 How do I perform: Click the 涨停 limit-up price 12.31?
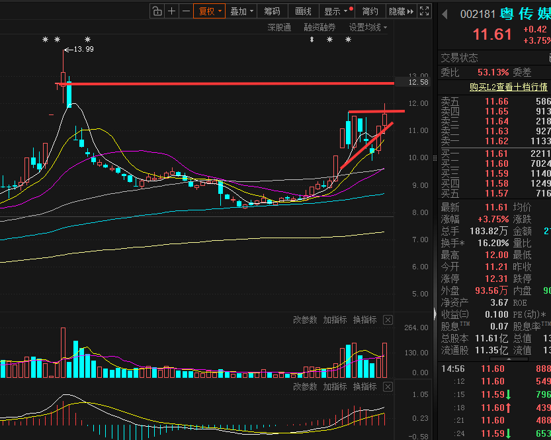point(497,279)
